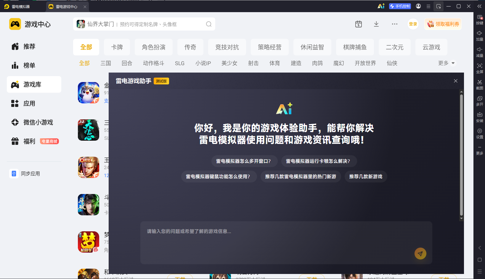Click the 登录 login button

tap(413, 24)
